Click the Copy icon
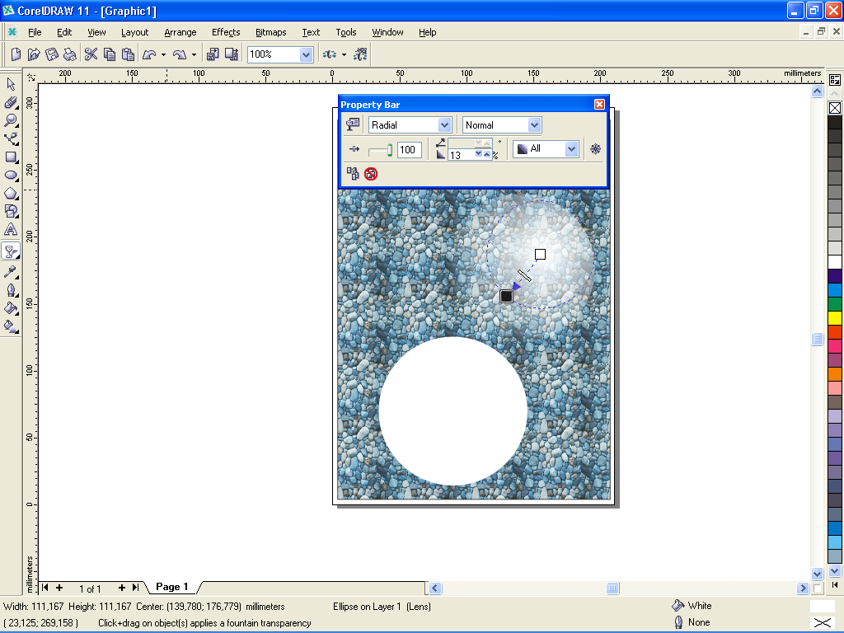This screenshot has width=844, height=633. coord(110,54)
